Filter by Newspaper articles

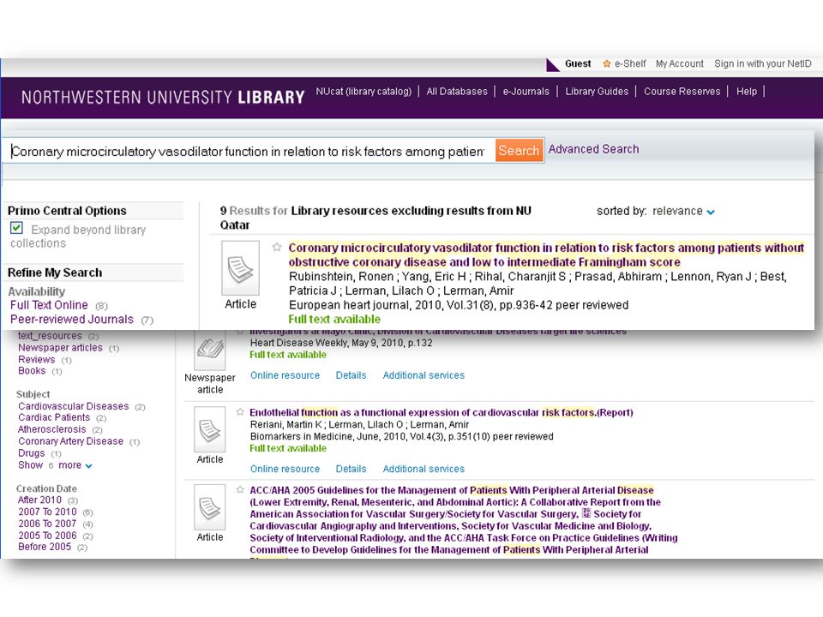point(60,347)
